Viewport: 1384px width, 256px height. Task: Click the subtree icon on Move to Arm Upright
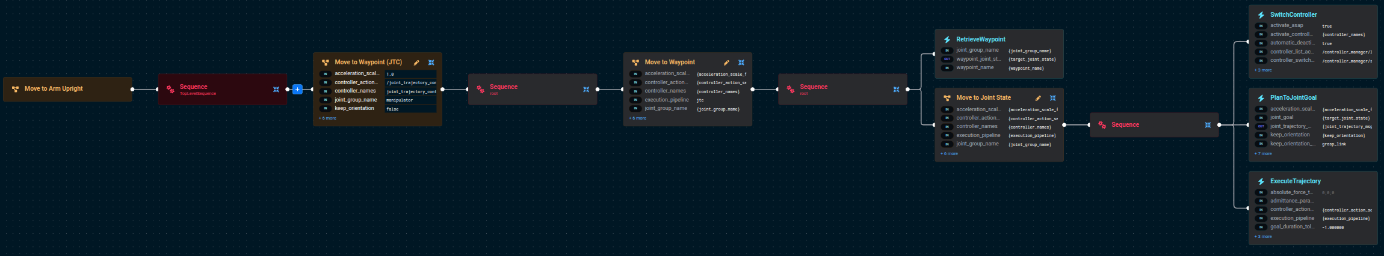coord(16,89)
